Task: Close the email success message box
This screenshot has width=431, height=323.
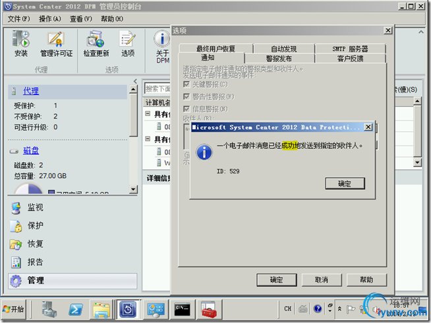Action: (368, 127)
